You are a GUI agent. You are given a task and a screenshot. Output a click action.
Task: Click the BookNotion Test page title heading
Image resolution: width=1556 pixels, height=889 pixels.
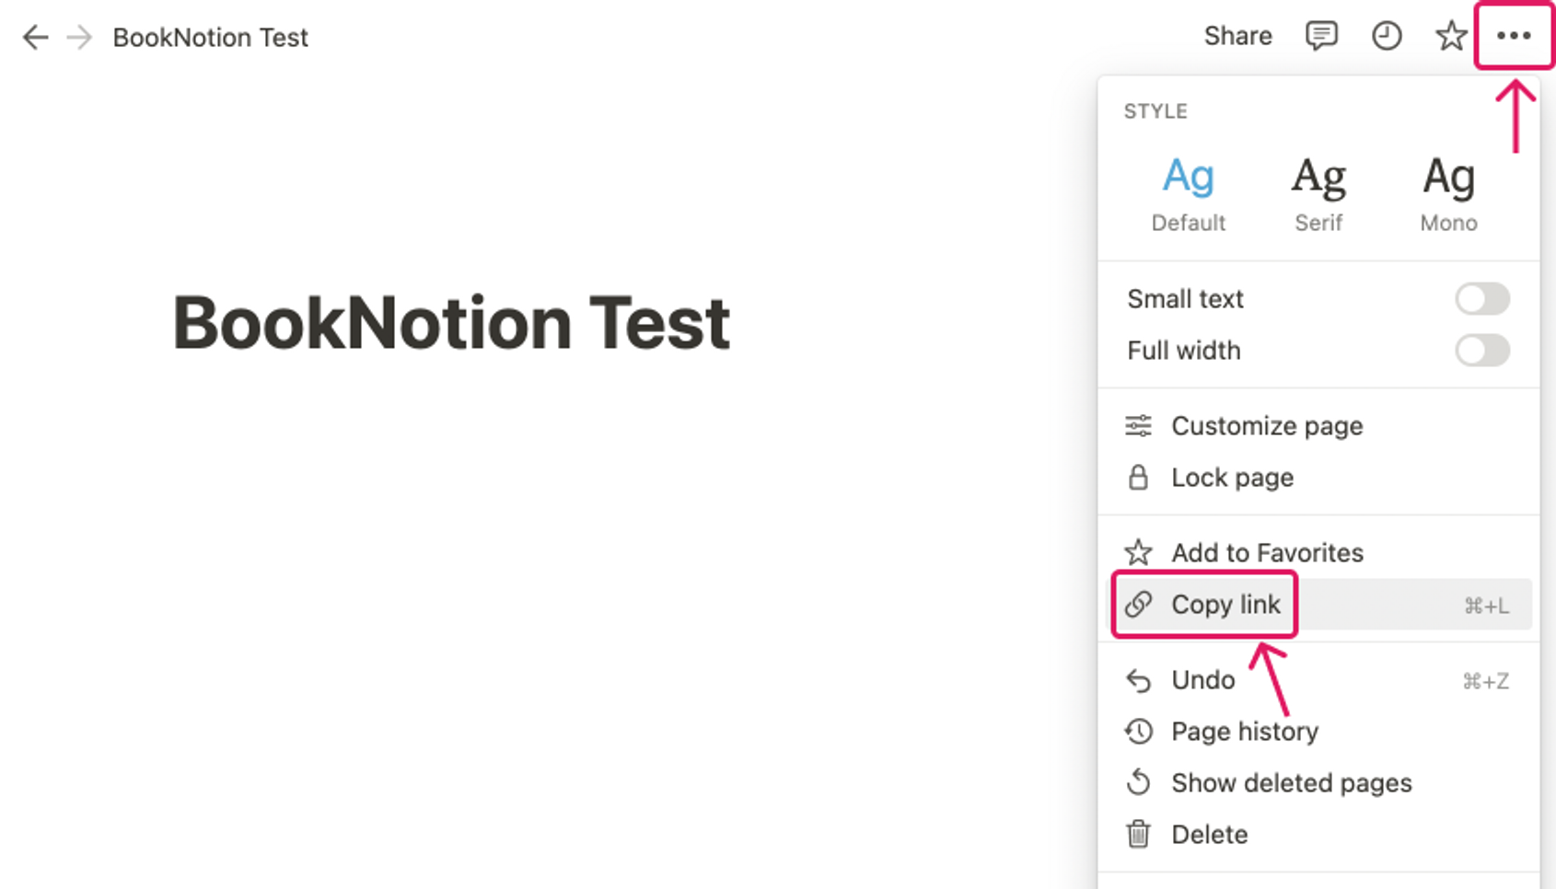coord(451,323)
